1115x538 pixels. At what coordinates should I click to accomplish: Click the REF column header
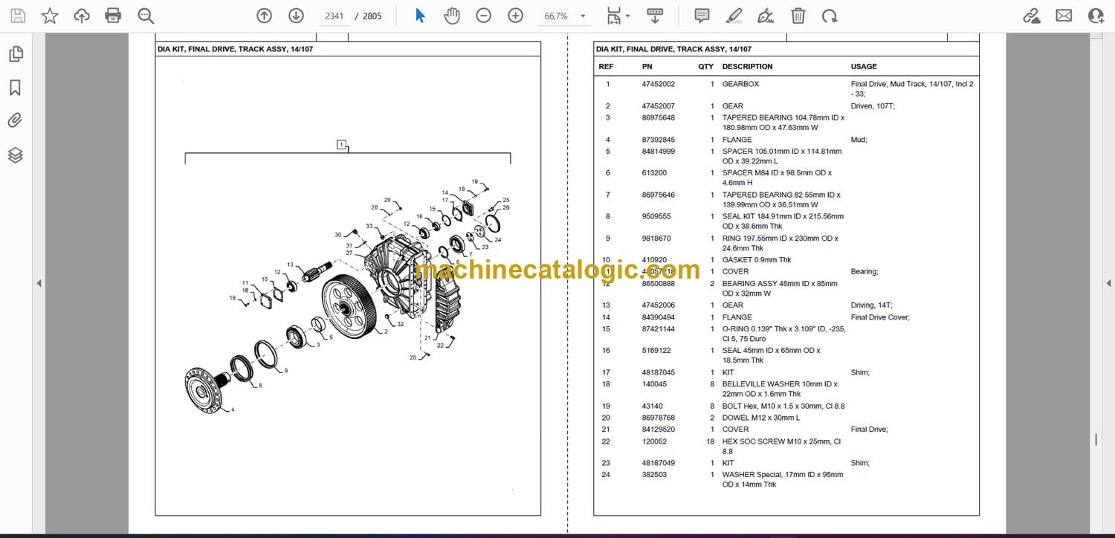click(x=607, y=67)
